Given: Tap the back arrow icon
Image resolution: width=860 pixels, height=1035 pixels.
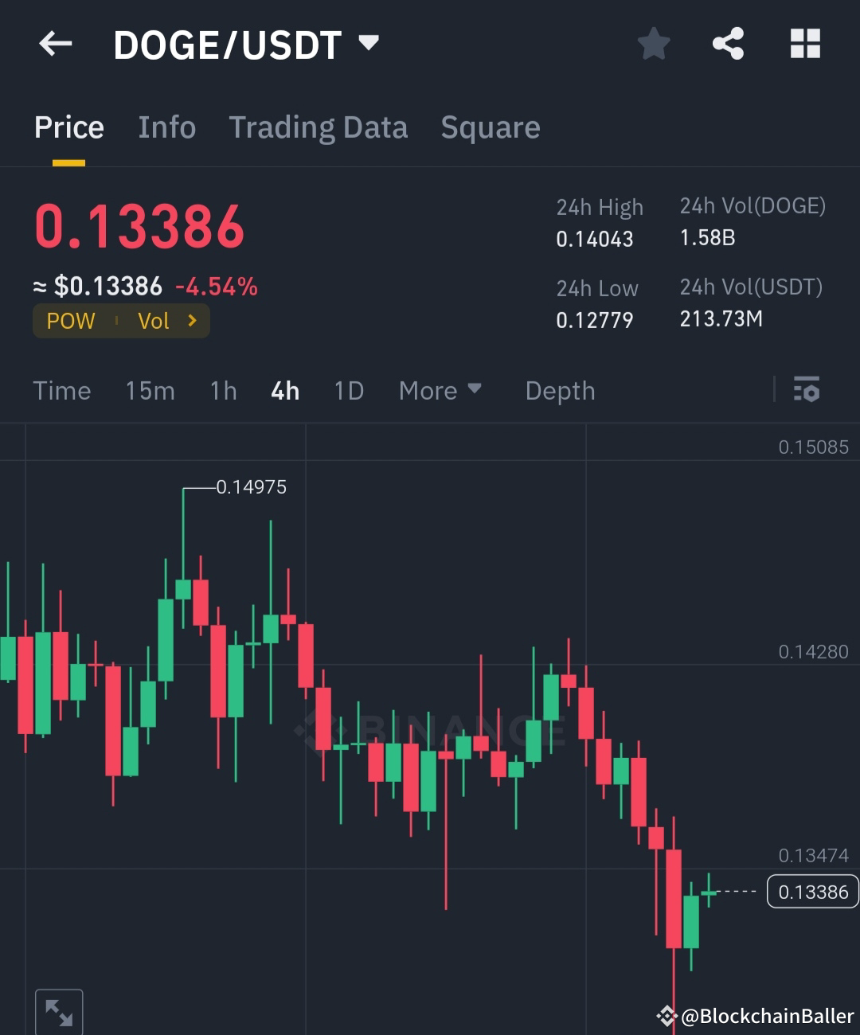Looking at the screenshot, I should [x=55, y=44].
